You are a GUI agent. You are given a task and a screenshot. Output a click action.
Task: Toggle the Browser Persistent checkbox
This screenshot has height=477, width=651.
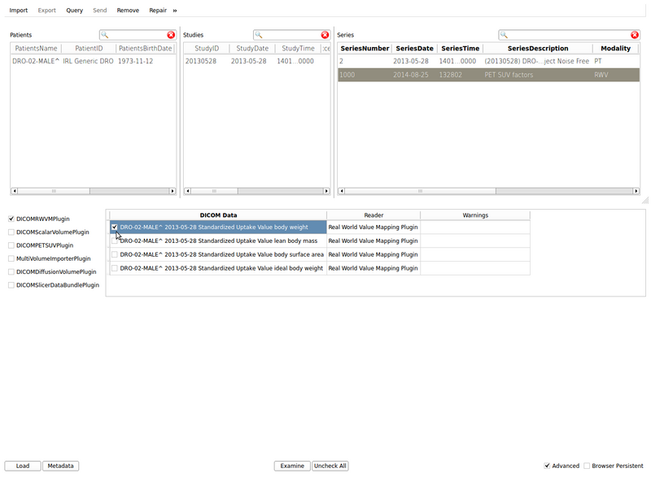[x=587, y=466]
